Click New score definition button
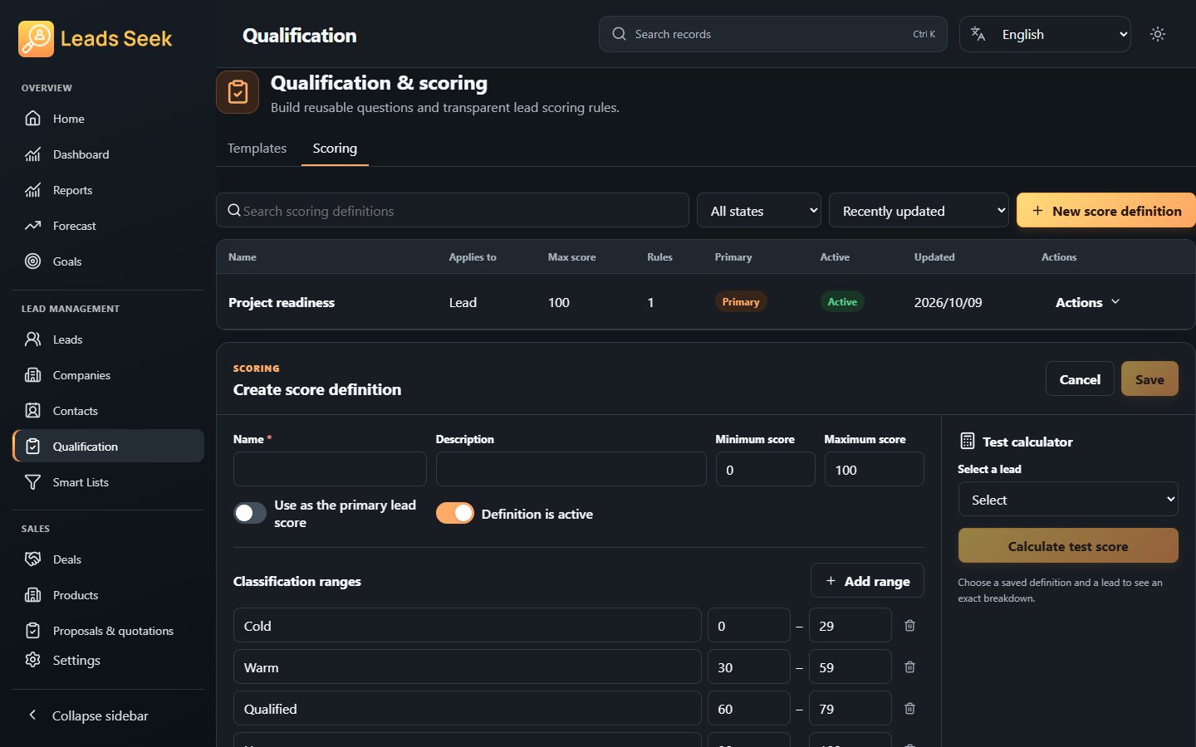Viewport: 1196px width, 747px height. [1106, 211]
